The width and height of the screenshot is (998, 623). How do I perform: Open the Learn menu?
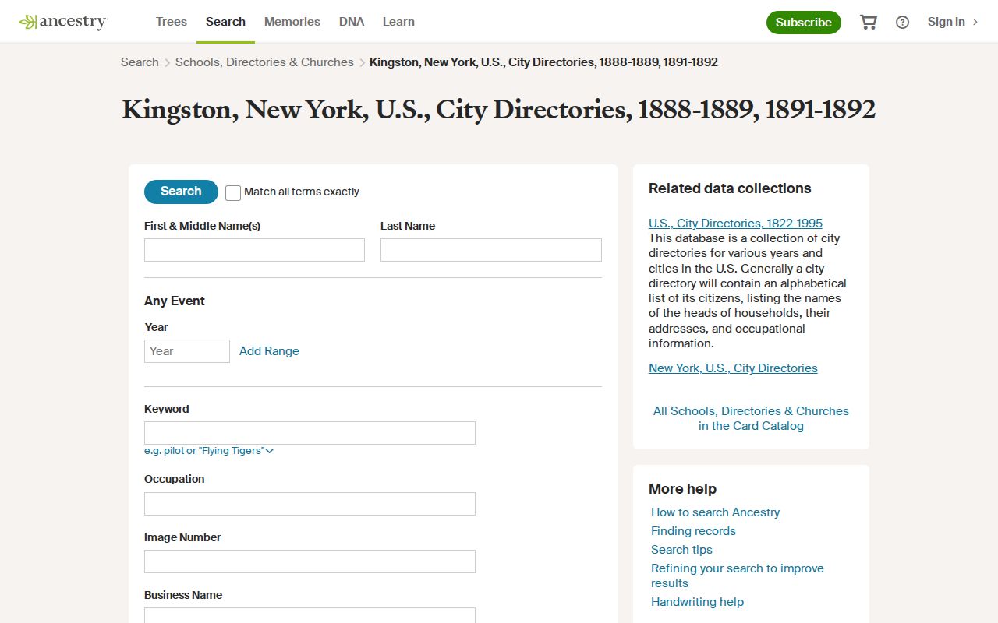point(398,22)
